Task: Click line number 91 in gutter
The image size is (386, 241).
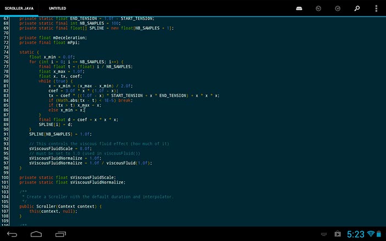Action: tap(6, 134)
